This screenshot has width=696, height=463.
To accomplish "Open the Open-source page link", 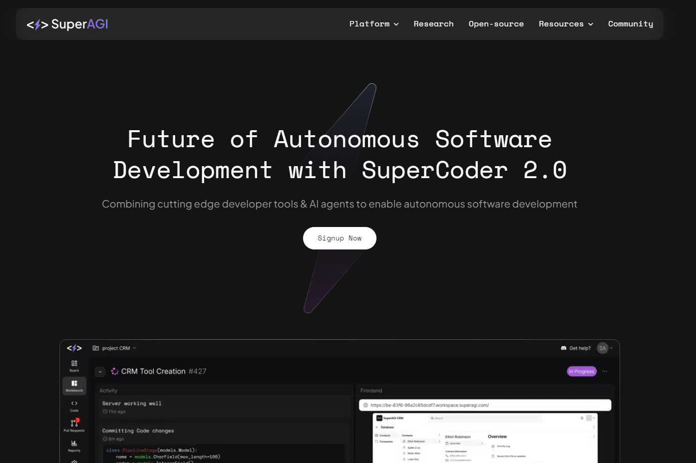I will pyautogui.click(x=496, y=23).
